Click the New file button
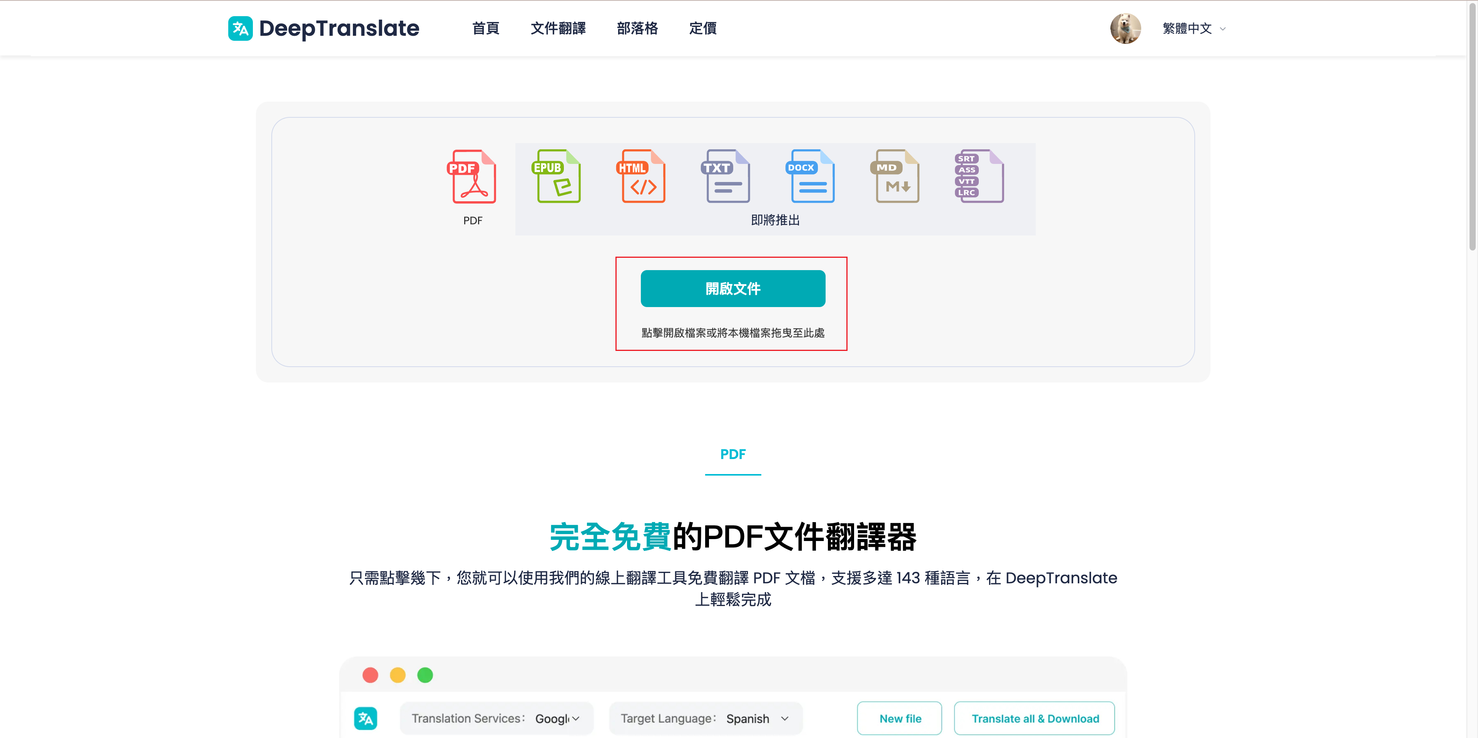1478x738 pixels. click(x=899, y=718)
